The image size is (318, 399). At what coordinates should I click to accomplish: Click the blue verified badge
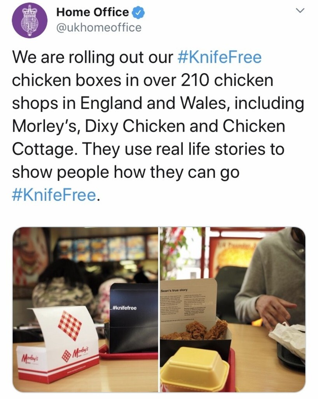point(138,12)
